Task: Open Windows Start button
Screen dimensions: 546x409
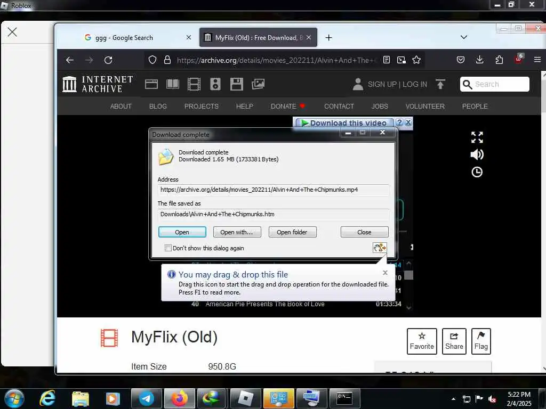Action: tap(14, 398)
